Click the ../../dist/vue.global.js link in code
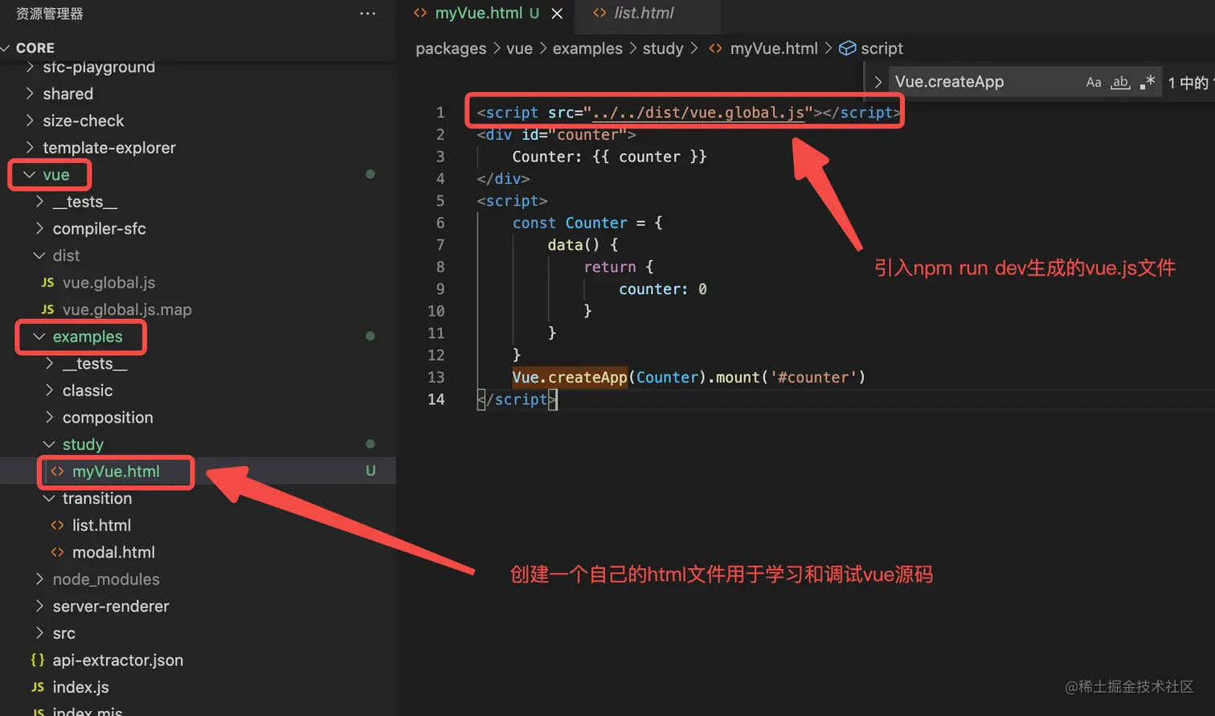 (698, 113)
